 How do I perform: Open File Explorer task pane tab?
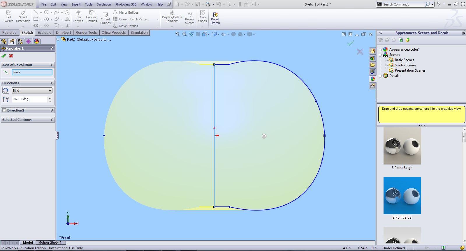(372, 65)
